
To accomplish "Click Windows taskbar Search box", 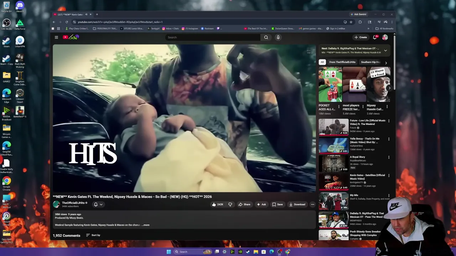I will click(x=192, y=252).
